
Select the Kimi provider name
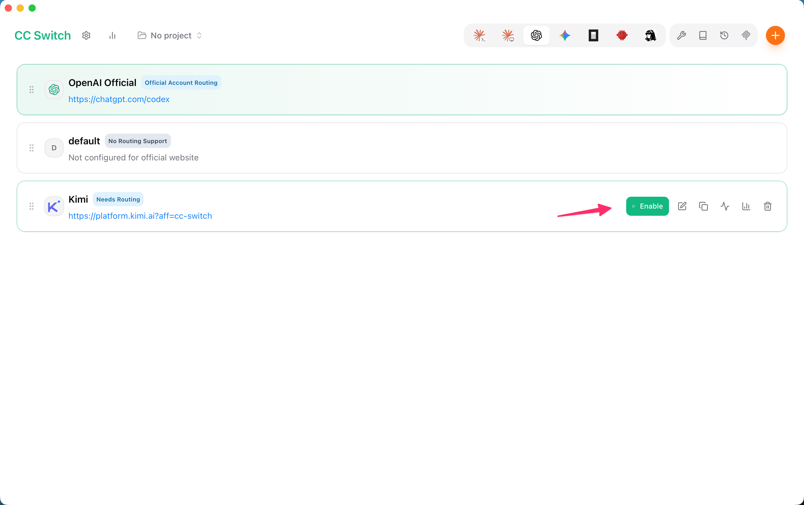click(78, 199)
